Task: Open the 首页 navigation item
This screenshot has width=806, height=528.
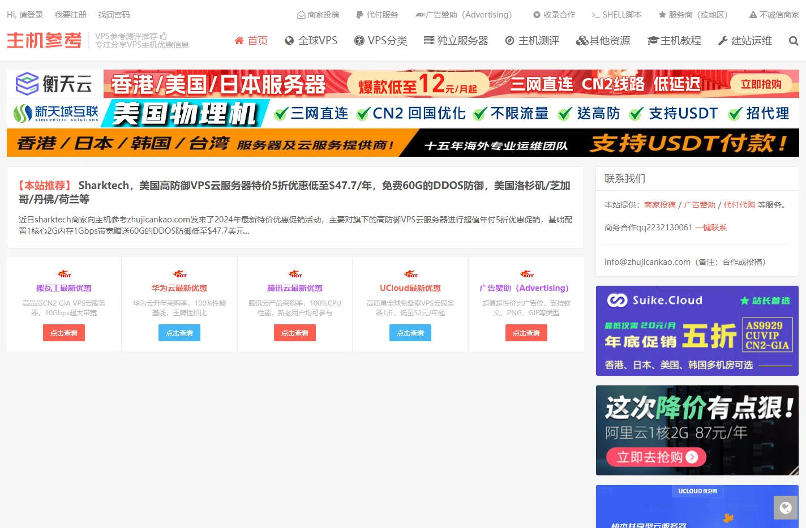Action: tap(251, 41)
